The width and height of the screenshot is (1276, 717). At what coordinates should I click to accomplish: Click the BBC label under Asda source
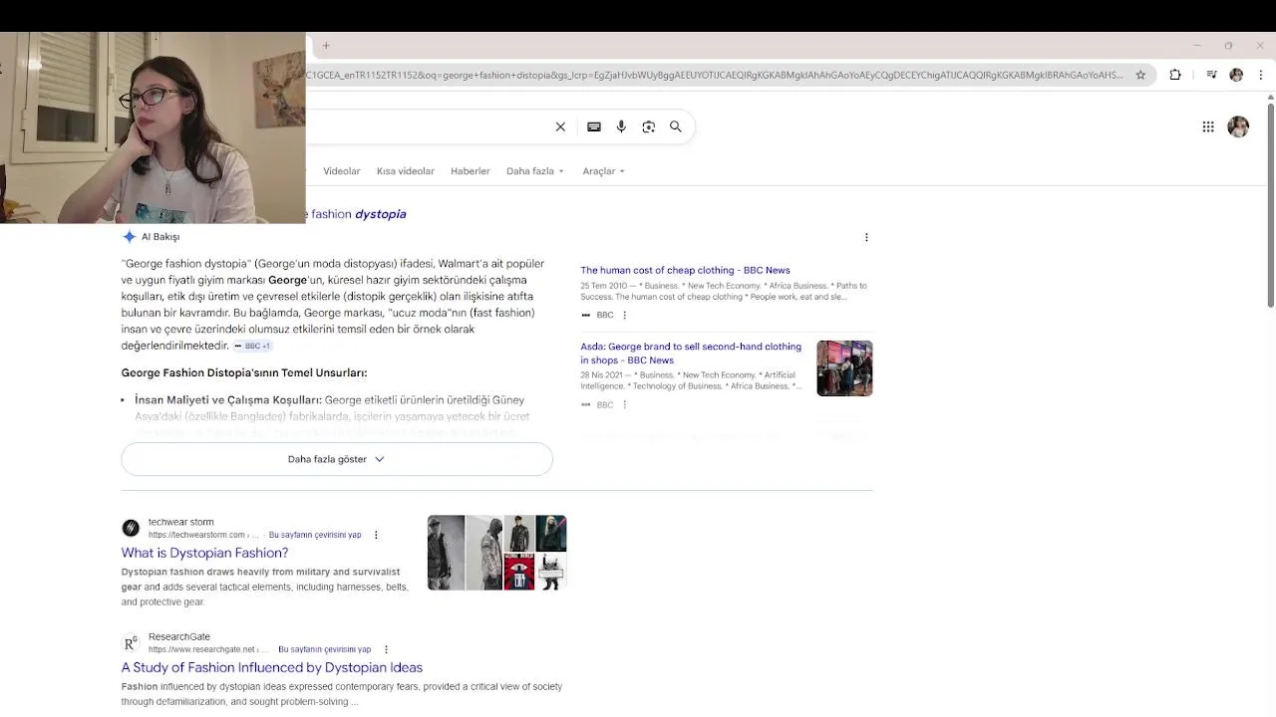pos(604,404)
